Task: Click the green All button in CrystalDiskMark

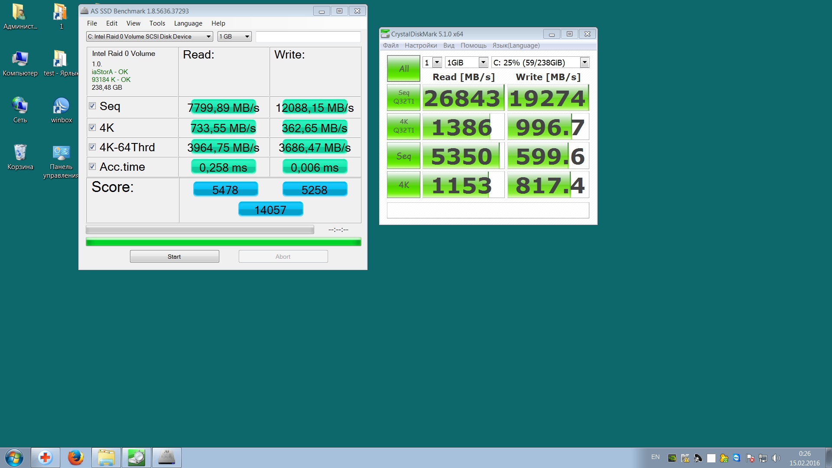Action: coord(403,68)
